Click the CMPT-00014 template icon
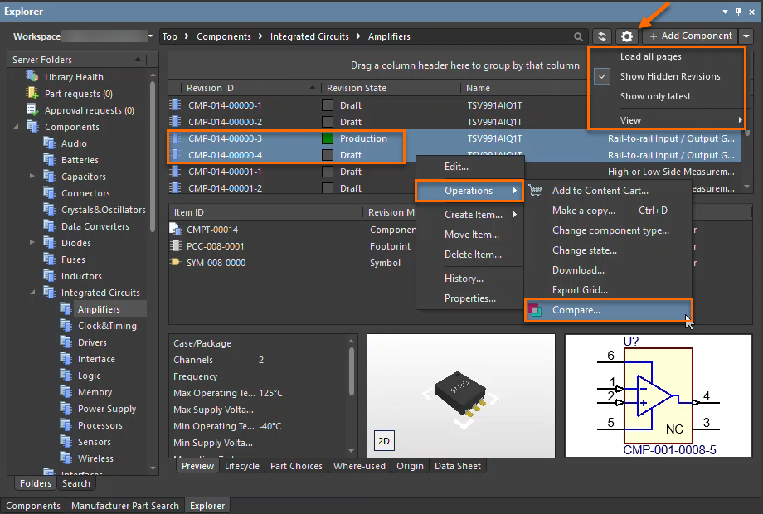Screen dimensions: 763x514 175,229
